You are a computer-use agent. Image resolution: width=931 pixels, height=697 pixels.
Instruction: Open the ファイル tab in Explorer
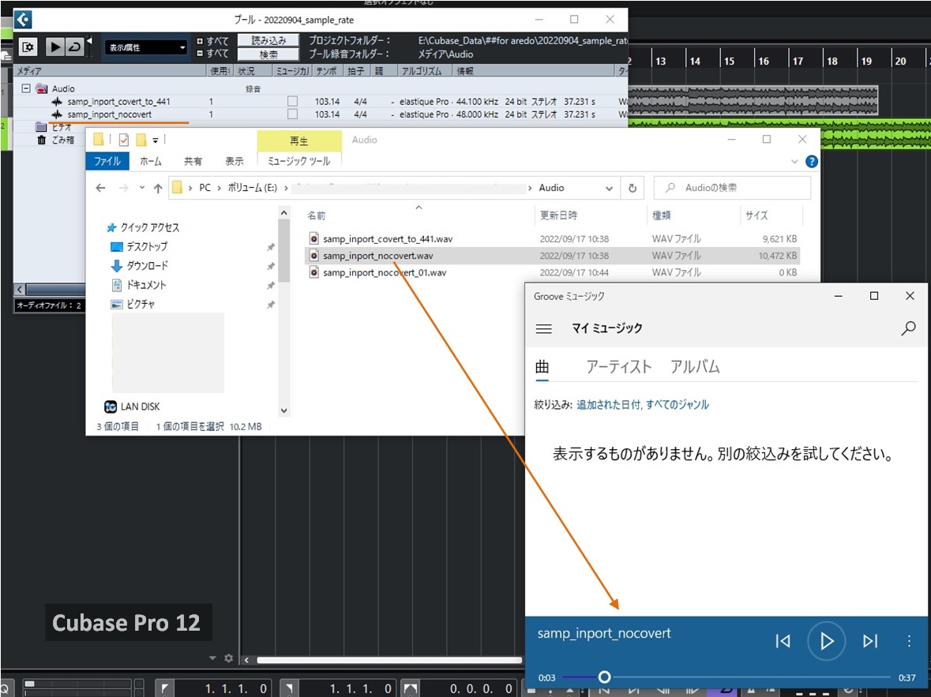pos(107,161)
